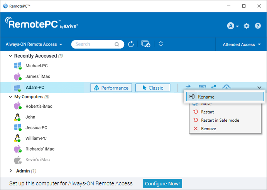267x190 pixels.
Task: Select Robert's-iMac in My Computers
Action: click(x=39, y=106)
